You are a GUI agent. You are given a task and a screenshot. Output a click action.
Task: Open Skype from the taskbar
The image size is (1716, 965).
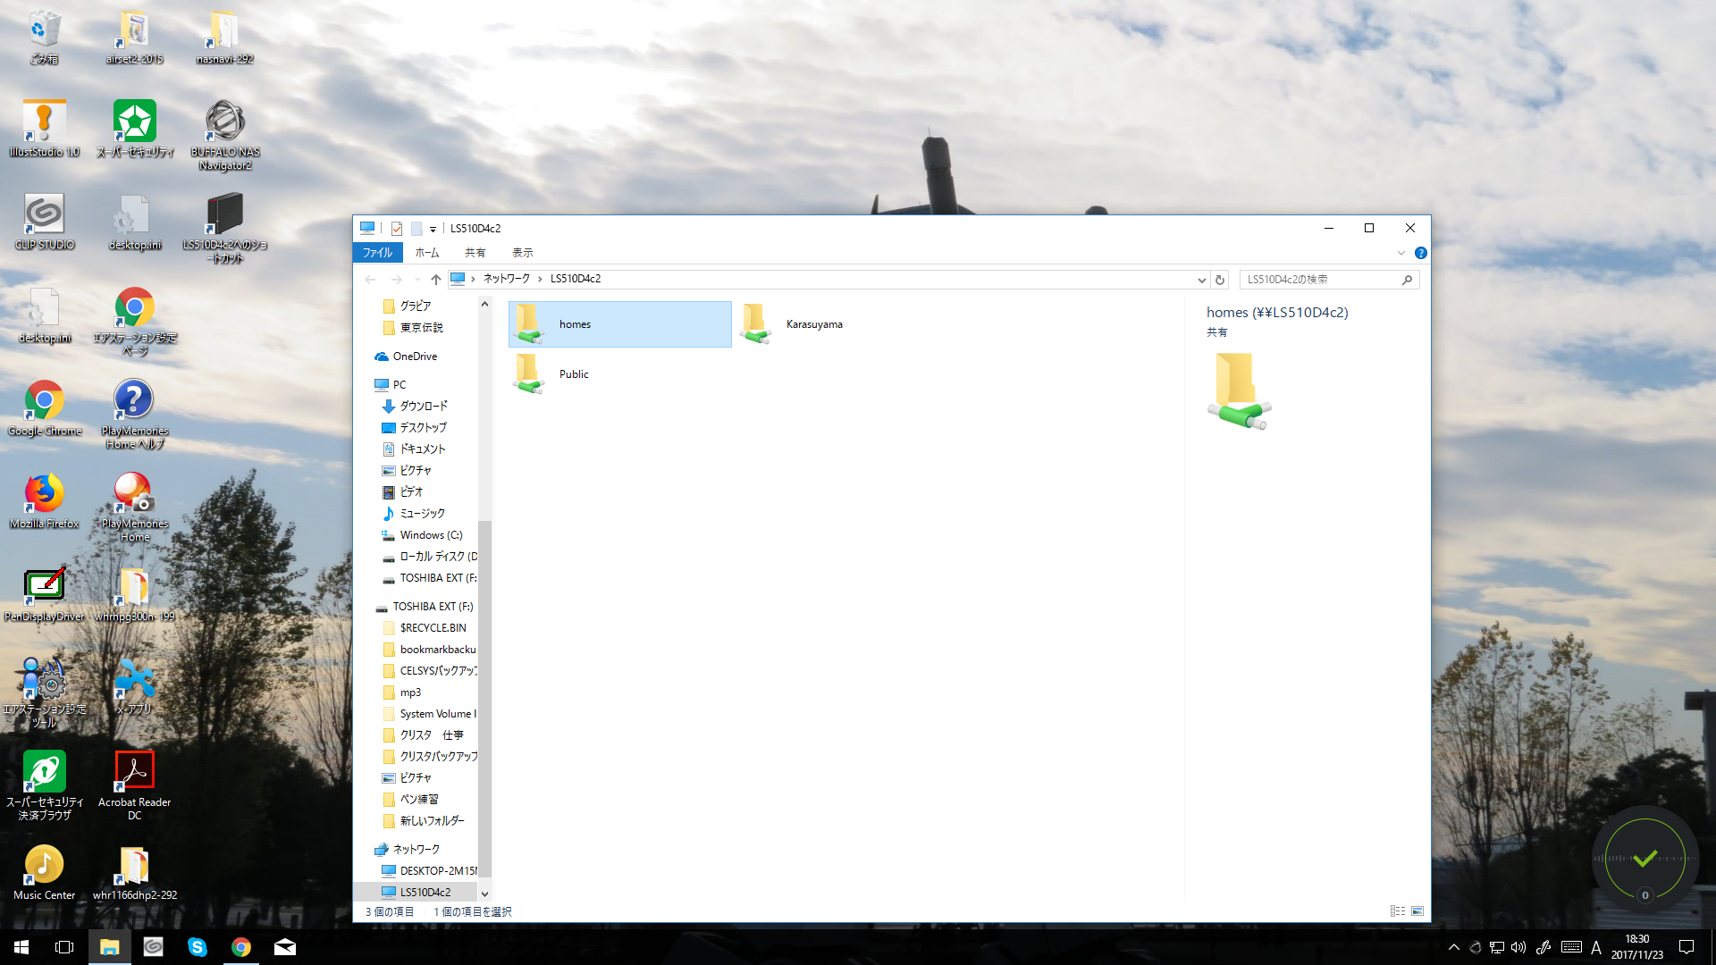pos(197,947)
